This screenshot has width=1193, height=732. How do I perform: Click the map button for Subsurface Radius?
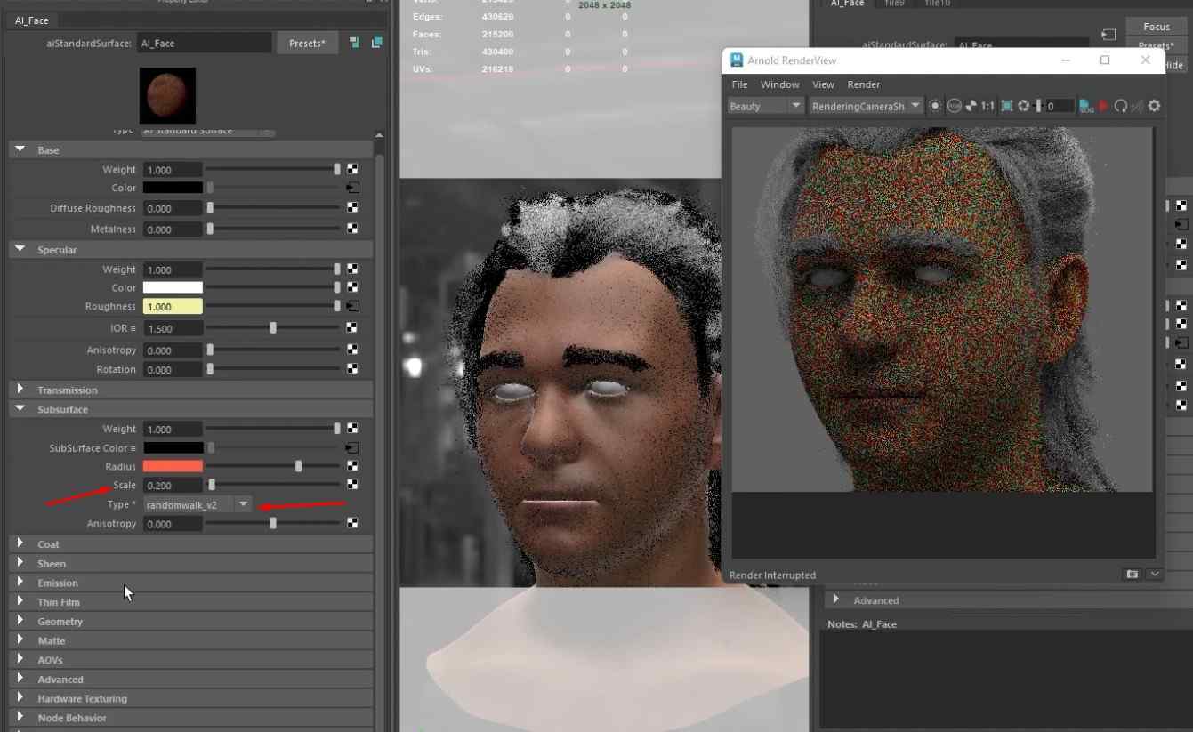click(x=352, y=466)
